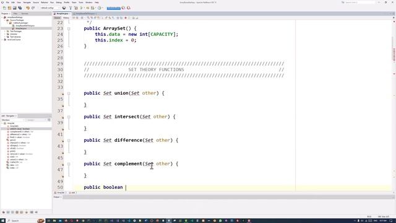The height and width of the screenshot is (223, 396).
Task: Click the memory usage bar in toolbar
Action: click(114, 8)
